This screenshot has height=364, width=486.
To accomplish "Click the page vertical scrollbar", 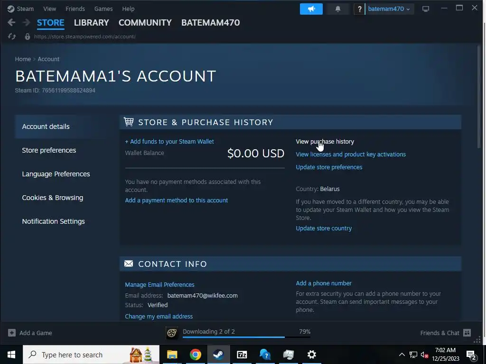I will [x=479, y=96].
